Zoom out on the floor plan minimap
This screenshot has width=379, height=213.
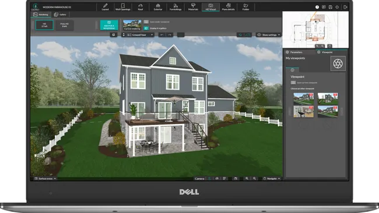[x=322, y=46]
